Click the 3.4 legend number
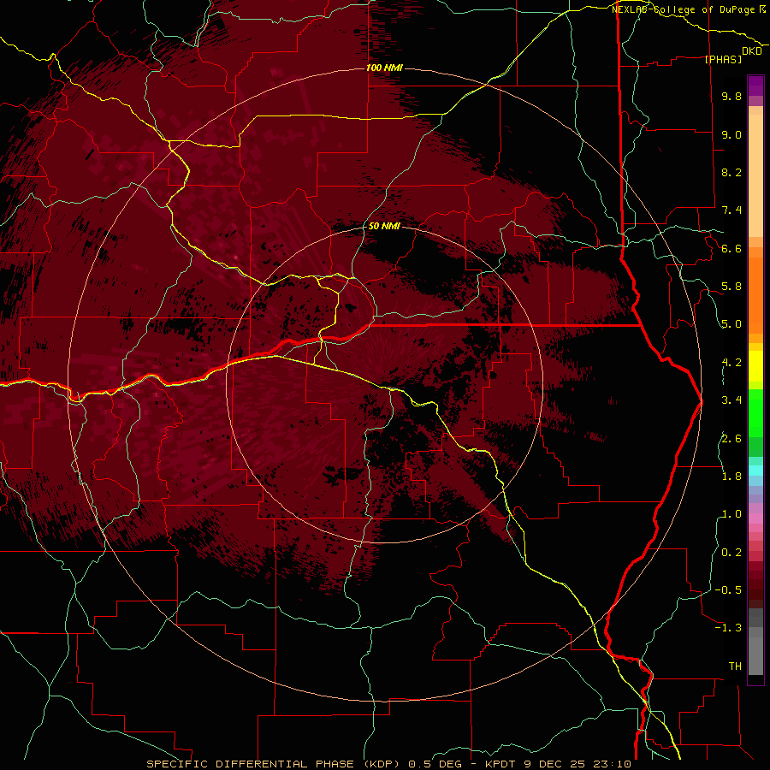The image size is (770, 770). pyautogui.click(x=731, y=400)
